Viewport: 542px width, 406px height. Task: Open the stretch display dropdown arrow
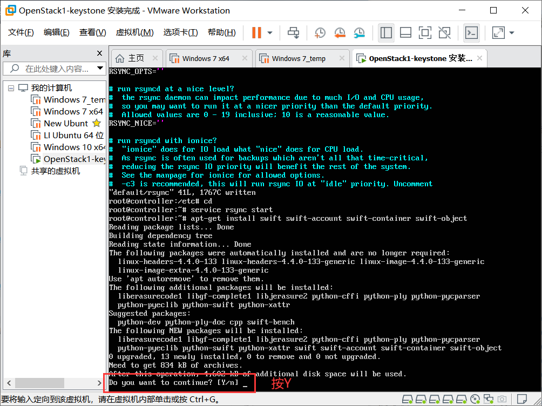pos(512,33)
